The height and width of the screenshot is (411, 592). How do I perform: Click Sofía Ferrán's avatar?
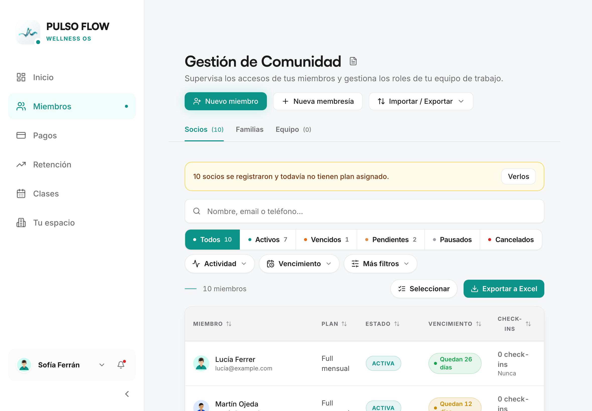[x=24, y=365]
